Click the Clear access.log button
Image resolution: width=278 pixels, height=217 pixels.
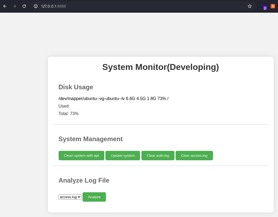(194, 155)
